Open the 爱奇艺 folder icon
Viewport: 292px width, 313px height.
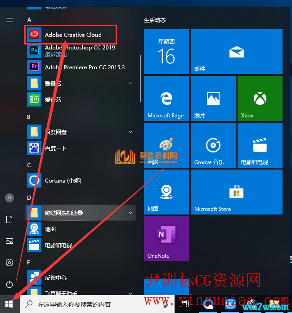(34, 83)
